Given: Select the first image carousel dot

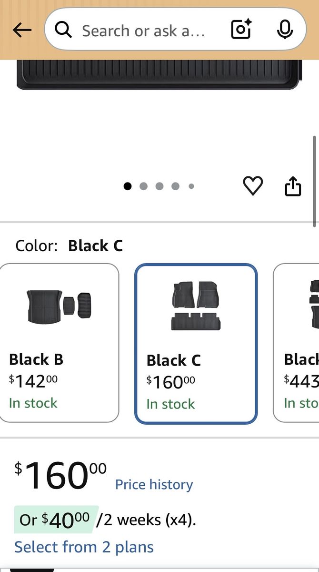Looking at the screenshot, I should pyautogui.click(x=128, y=186).
